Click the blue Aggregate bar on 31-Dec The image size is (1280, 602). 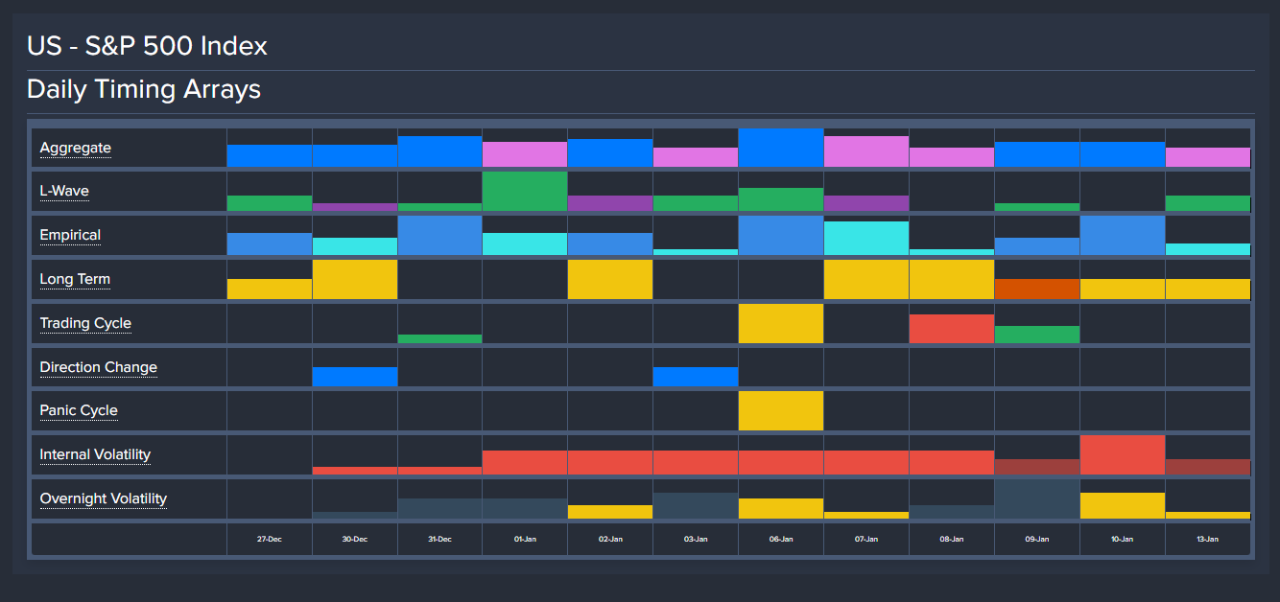tap(439, 151)
